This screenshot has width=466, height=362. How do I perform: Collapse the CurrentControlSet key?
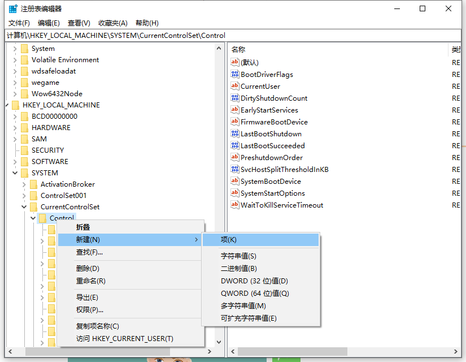pyautogui.click(x=24, y=207)
